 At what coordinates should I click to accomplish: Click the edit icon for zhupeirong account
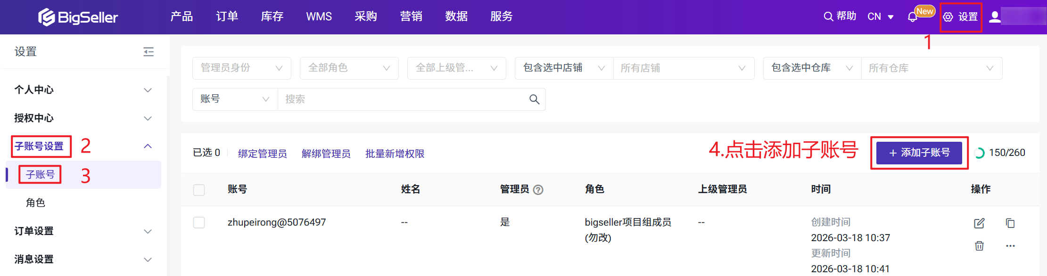click(x=979, y=223)
